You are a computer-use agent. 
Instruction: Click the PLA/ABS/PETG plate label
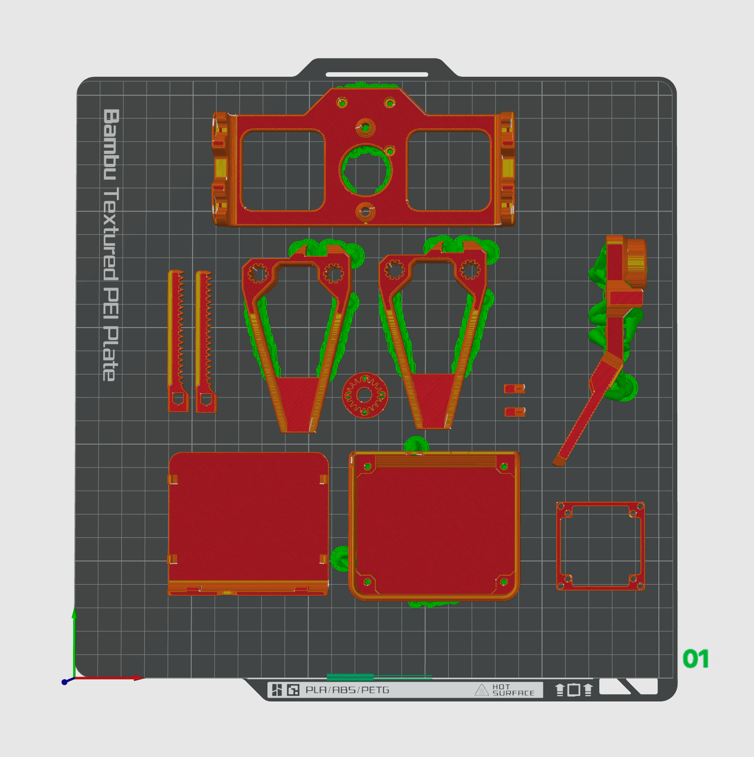(x=347, y=690)
